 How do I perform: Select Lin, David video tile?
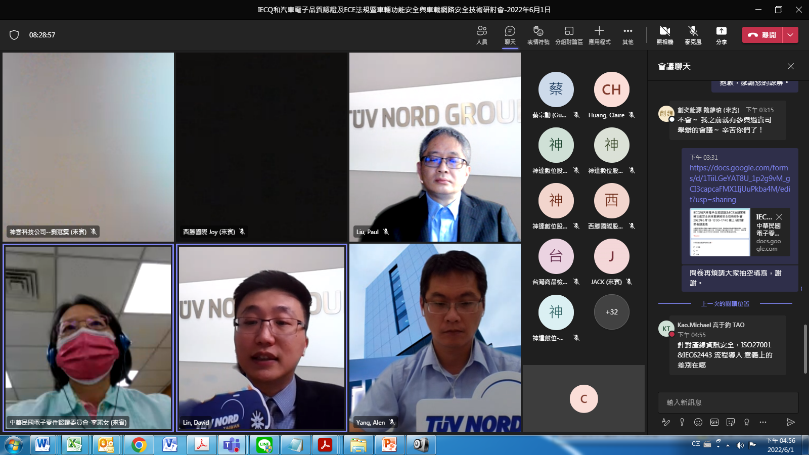(x=261, y=338)
